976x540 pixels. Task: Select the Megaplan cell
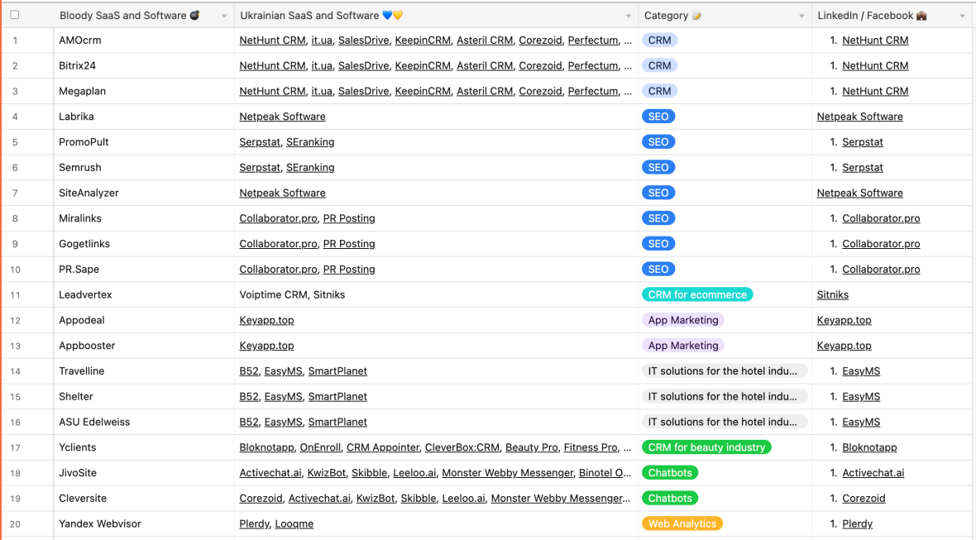(x=144, y=92)
